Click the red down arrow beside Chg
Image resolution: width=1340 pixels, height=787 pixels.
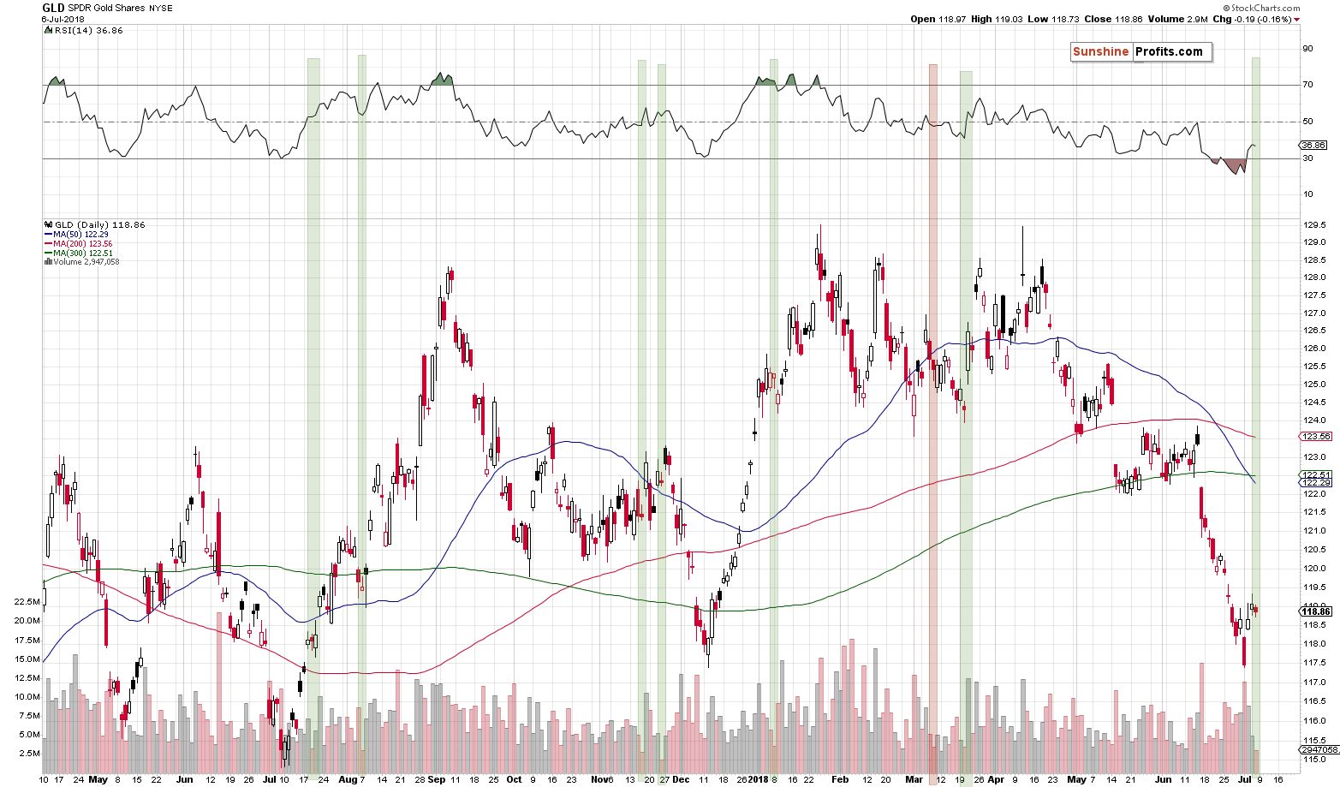tap(1297, 20)
